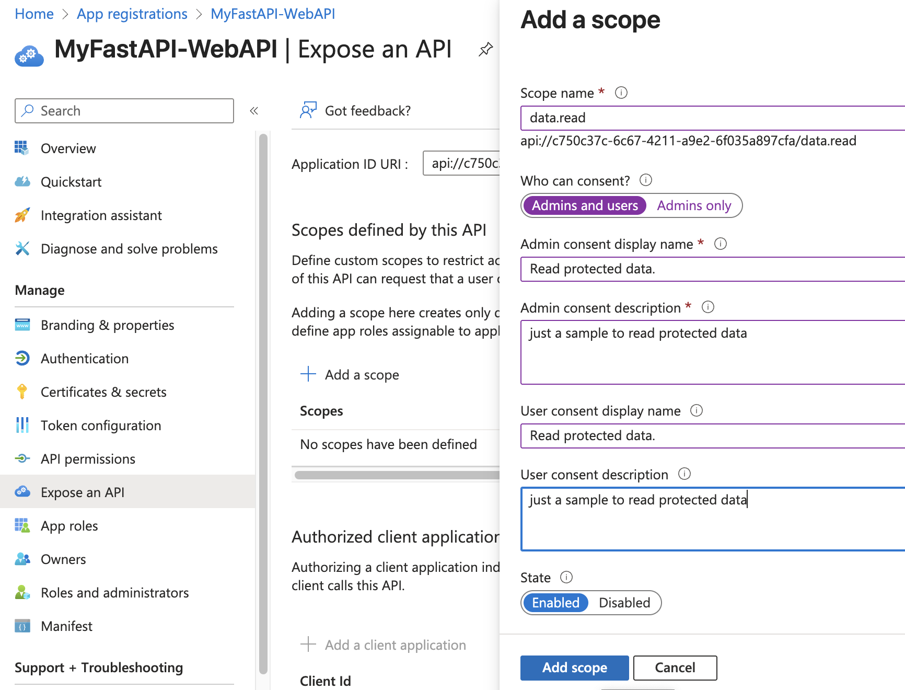Click Admin consent display name info icon
Screen dimensions: 905x690
coord(720,244)
